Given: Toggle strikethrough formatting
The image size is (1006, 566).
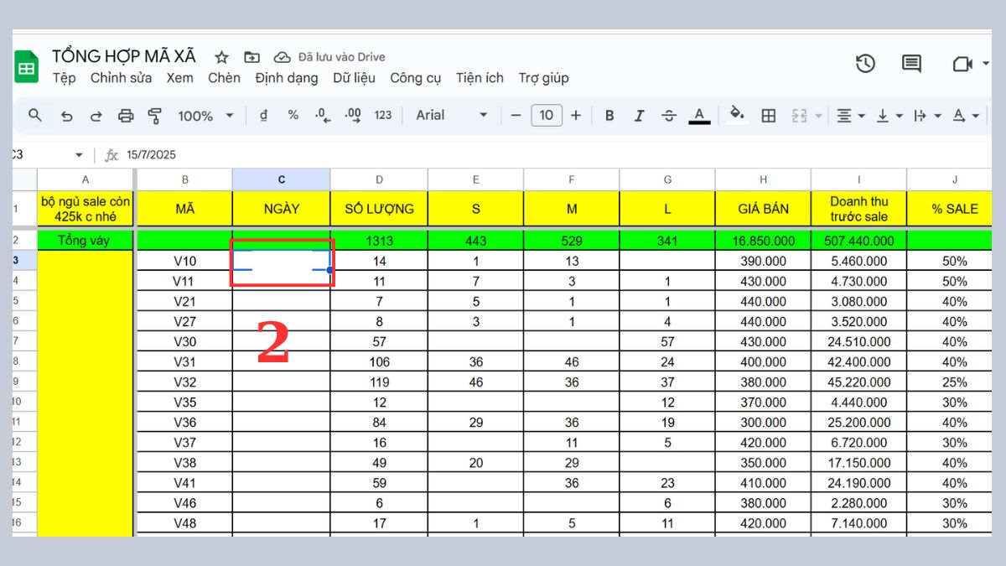Looking at the screenshot, I should 668,116.
